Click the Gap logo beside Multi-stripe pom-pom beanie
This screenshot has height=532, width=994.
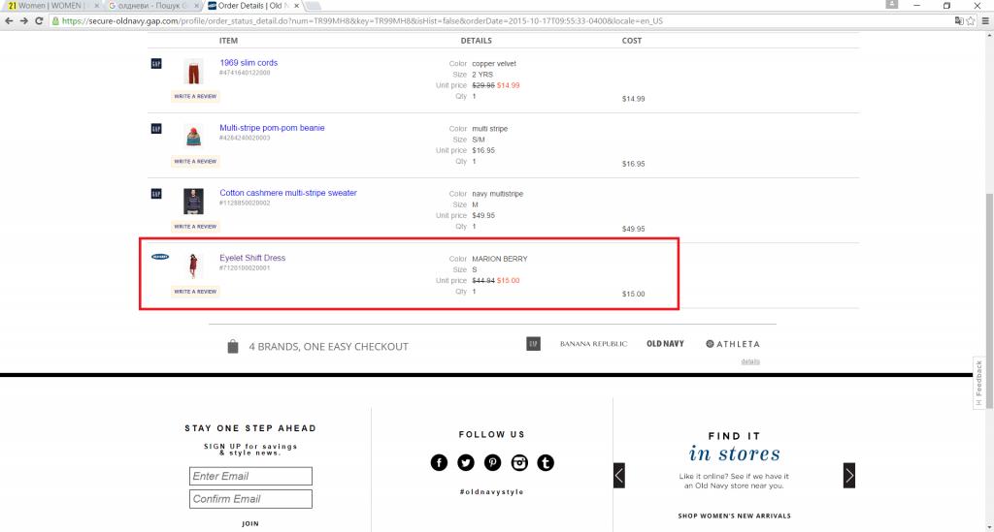coord(156,129)
